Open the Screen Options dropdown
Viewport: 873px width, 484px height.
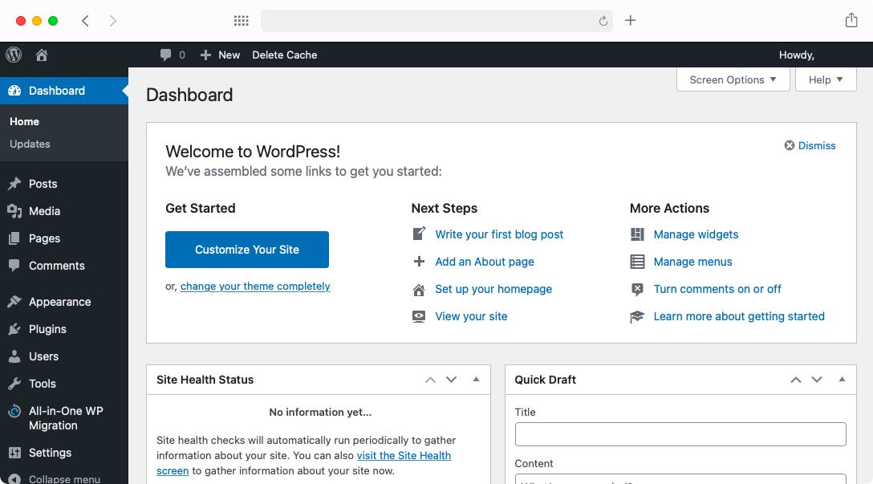pos(732,79)
